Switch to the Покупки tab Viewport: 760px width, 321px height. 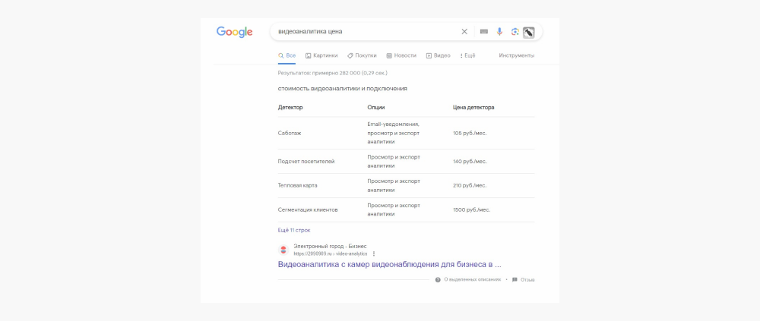[x=362, y=55]
